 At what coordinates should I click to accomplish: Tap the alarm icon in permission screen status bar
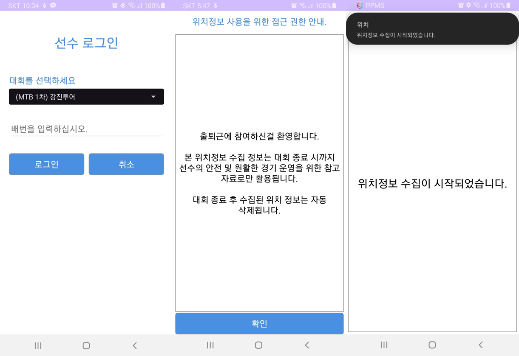pyautogui.click(x=294, y=6)
